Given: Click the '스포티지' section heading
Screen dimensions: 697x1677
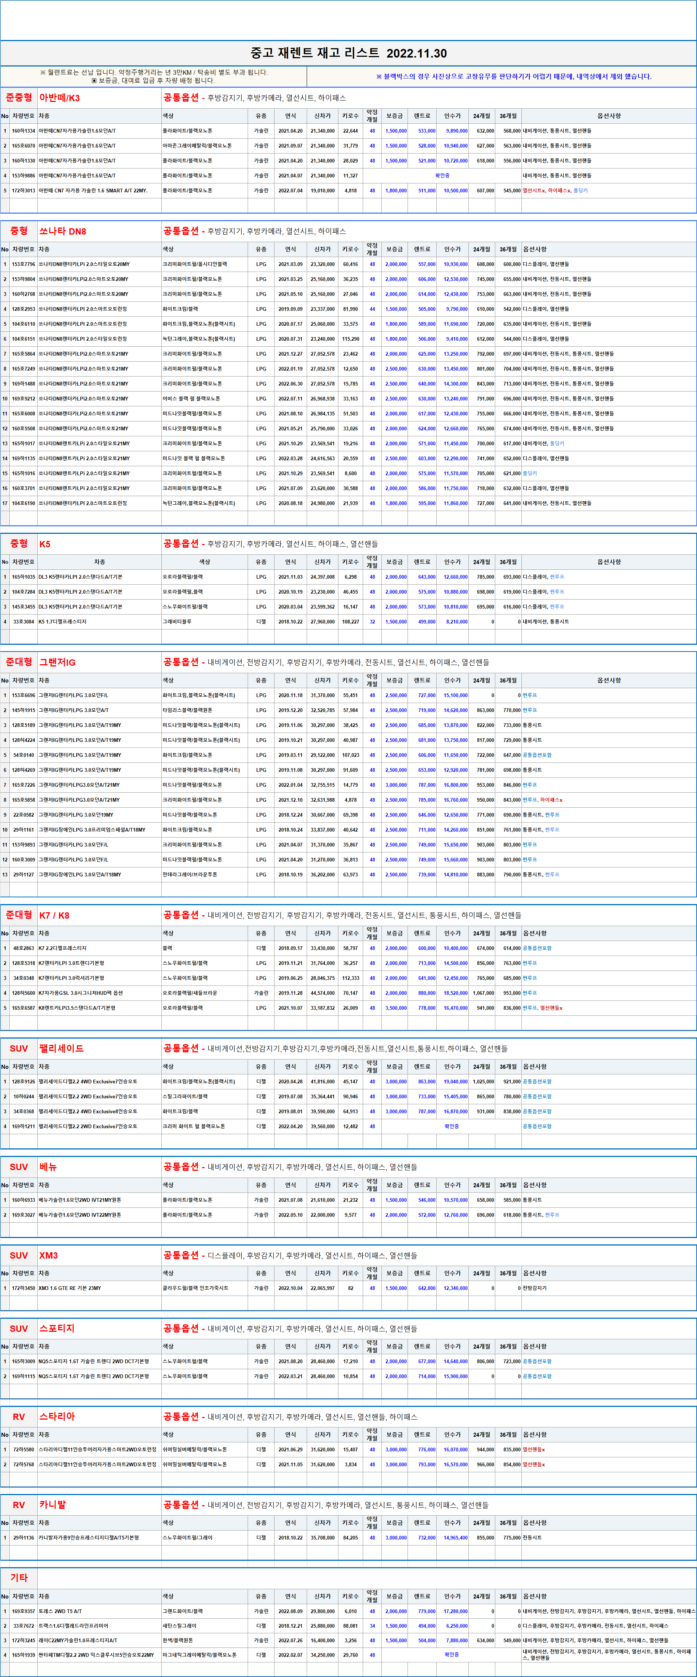Looking at the screenshot, I should point(57,1329).
